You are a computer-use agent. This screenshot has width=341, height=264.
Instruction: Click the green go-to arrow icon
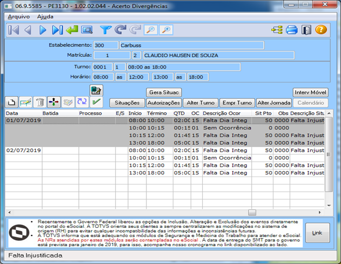(72, 30)
